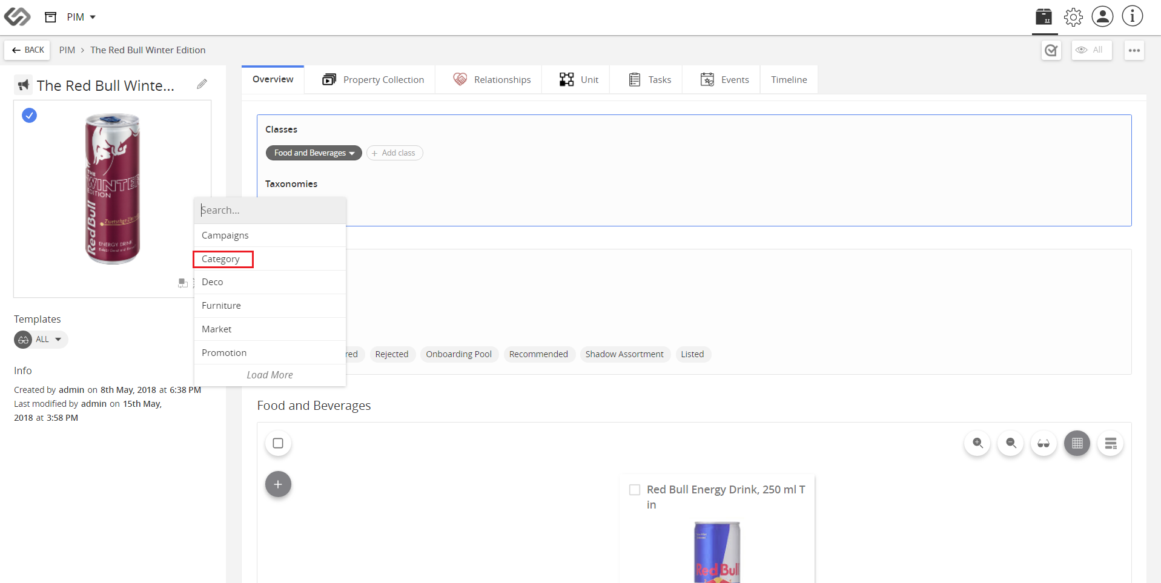
Task: Select Campaigns from the taxonomy list
Action: 270,236
